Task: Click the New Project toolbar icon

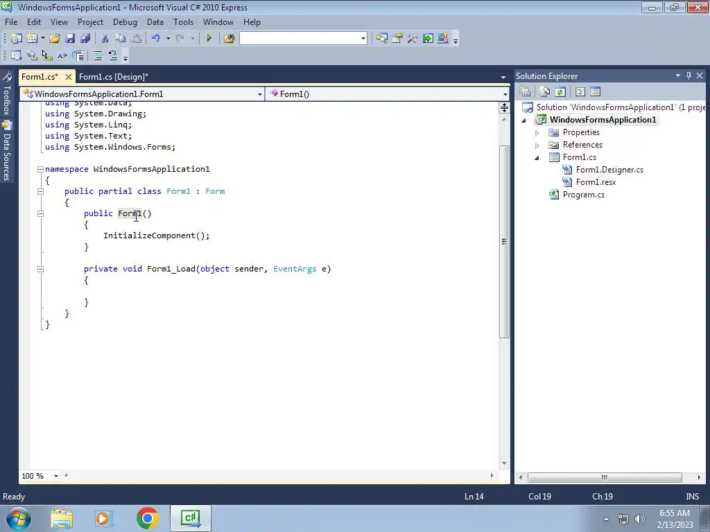Action: tap(17, 39)
